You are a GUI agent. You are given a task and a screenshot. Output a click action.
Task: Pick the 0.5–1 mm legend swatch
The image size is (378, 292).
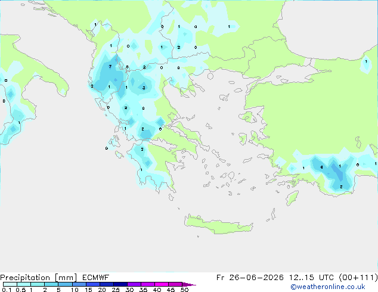point(24,284)
